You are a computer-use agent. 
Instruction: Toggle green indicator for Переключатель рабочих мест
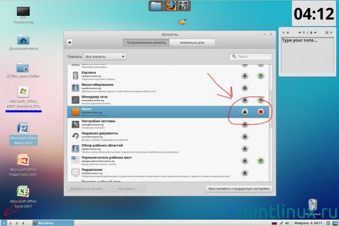click(x=260, y=161)
